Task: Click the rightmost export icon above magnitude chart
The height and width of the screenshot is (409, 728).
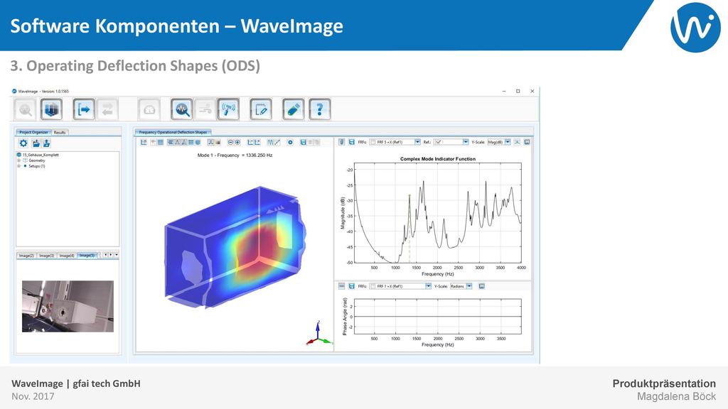Action: (x=527, y=142)
